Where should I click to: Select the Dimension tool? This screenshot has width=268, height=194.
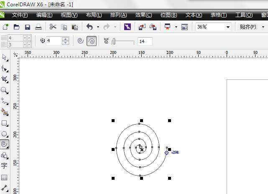pos(5,188)
